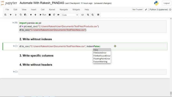172x97 pixels.
Task: Click into the index=False code cell
Action: tap(92, 46)
